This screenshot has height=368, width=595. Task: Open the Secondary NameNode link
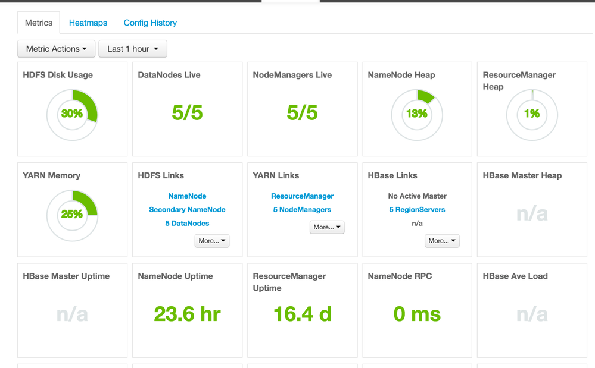tap(187, 210)
